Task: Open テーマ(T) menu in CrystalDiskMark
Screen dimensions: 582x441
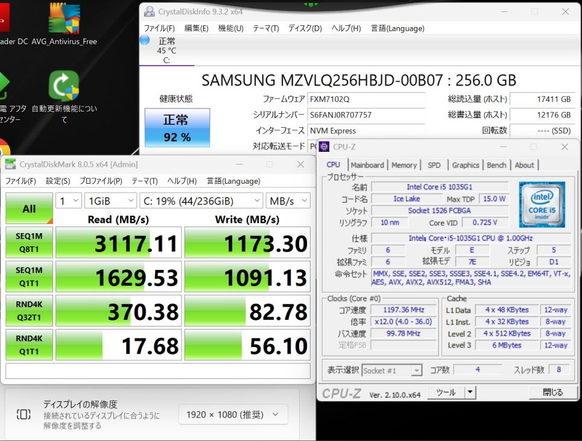Action: tap(144, 181)
